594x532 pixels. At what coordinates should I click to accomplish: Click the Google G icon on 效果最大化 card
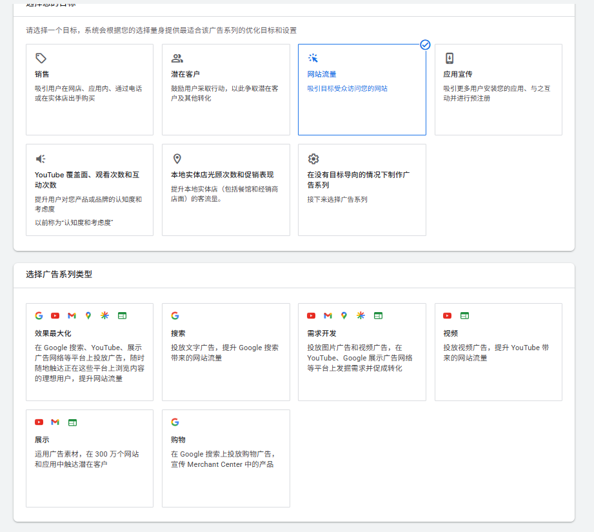pyautogui.click(x=39, y=315)
